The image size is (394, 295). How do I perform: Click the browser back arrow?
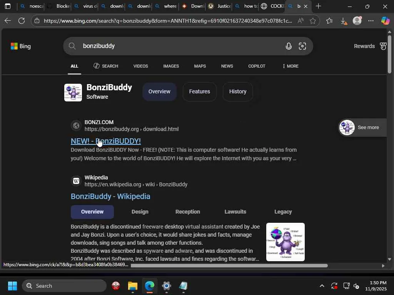point(8,21)
